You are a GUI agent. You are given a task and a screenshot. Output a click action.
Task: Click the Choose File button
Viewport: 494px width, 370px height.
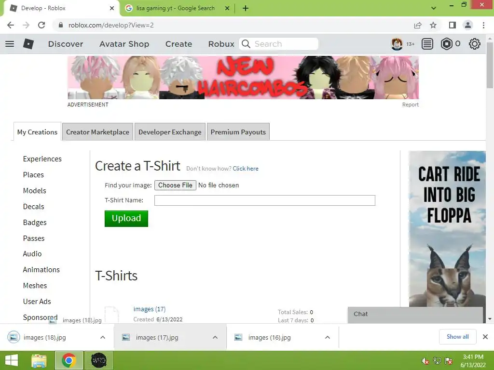tap(175, 185)
